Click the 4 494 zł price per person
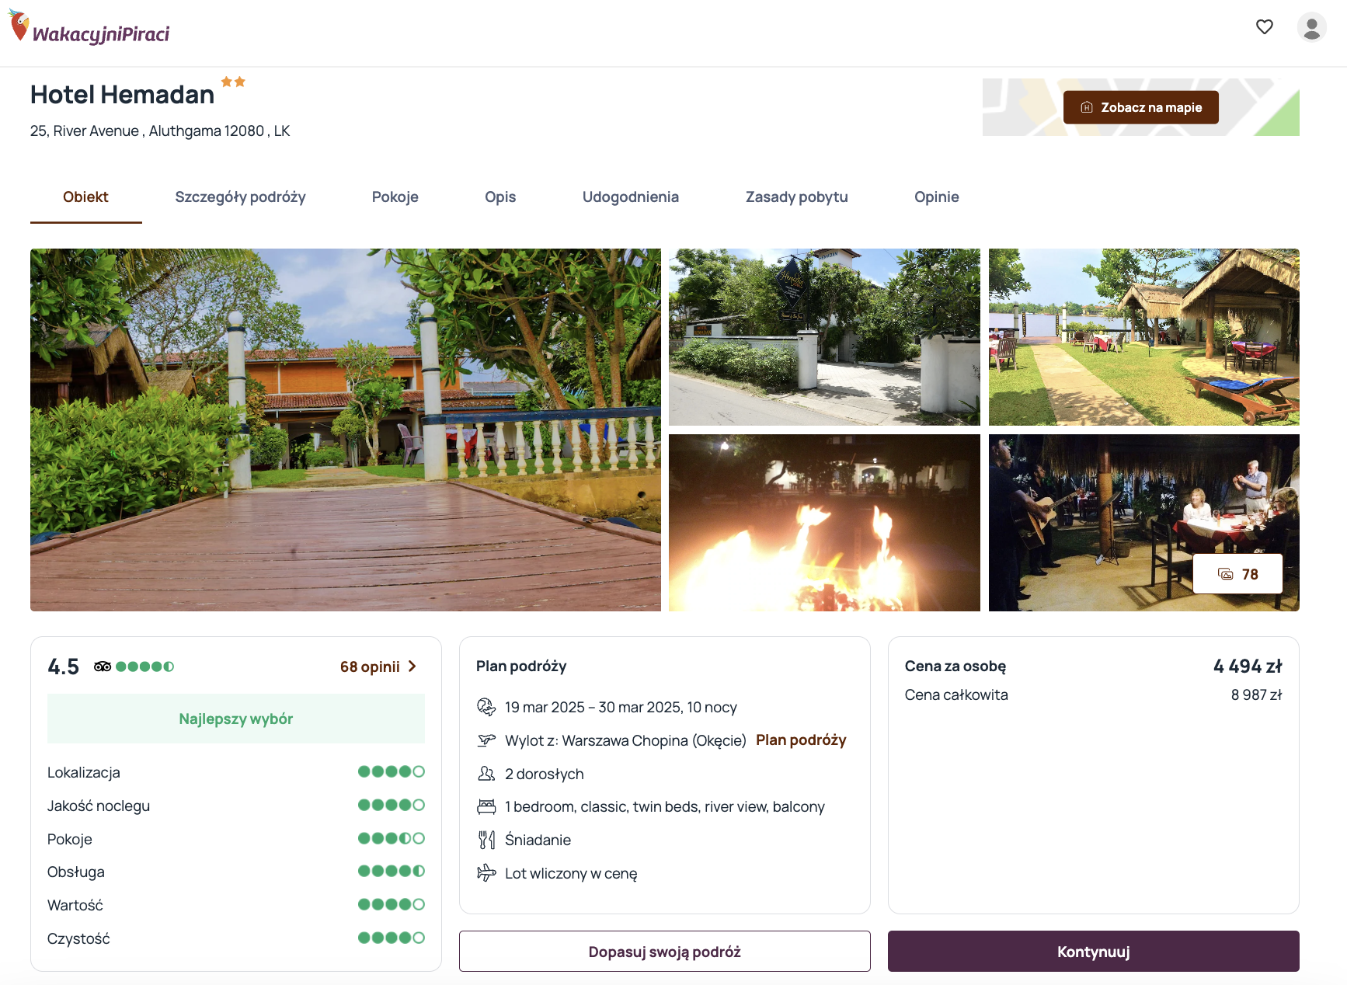Image resolution: width=1347 pixels, height=985 pixels. coord(1248,667)
